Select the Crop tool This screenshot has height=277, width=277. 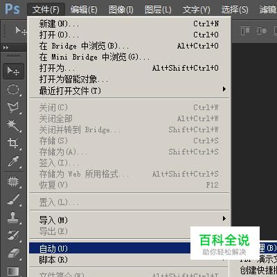(13, 143)
